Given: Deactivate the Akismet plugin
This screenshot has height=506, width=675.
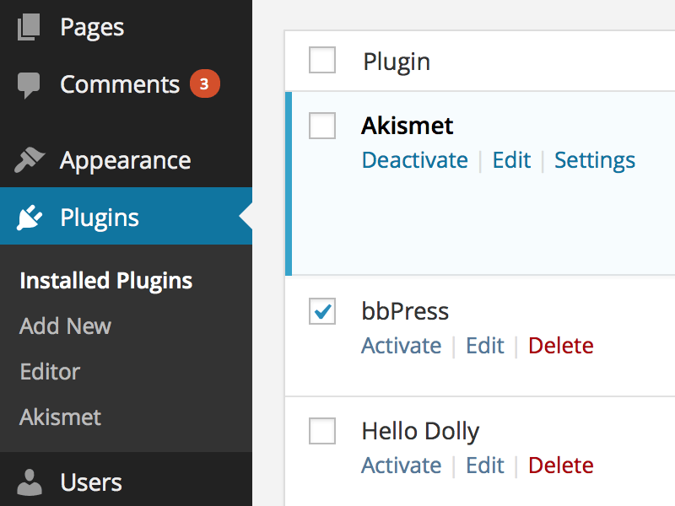Looking at the screenshot, I should click(x=414, y=160).
